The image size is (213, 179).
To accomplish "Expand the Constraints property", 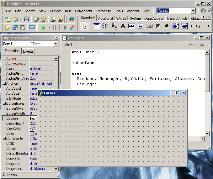I will pos(4,138).
